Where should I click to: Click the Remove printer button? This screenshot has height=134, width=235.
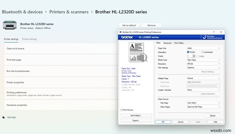point(151,25)
